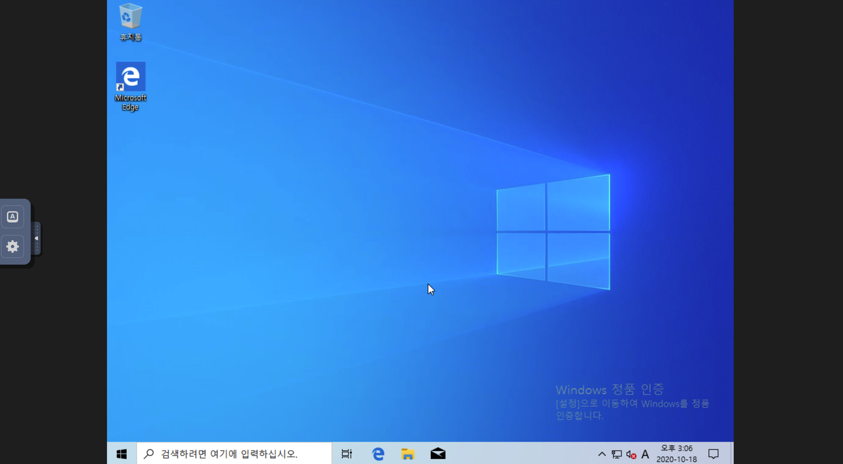Open settings gear in the side panel
843x464 pixels.
click(x=13, y=246)
